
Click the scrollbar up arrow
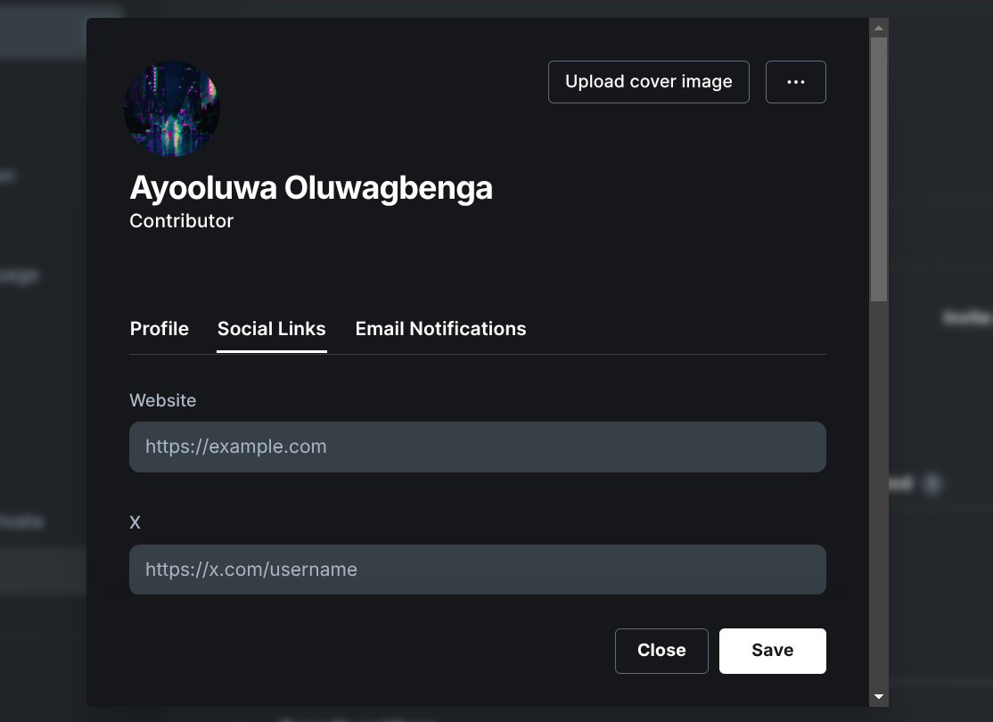point(878,28)
